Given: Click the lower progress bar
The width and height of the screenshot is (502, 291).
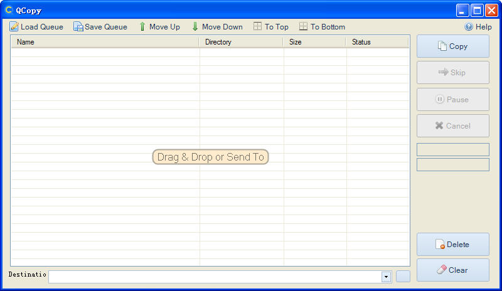Looking at the screenshot, I should click(x=452, y=164).
